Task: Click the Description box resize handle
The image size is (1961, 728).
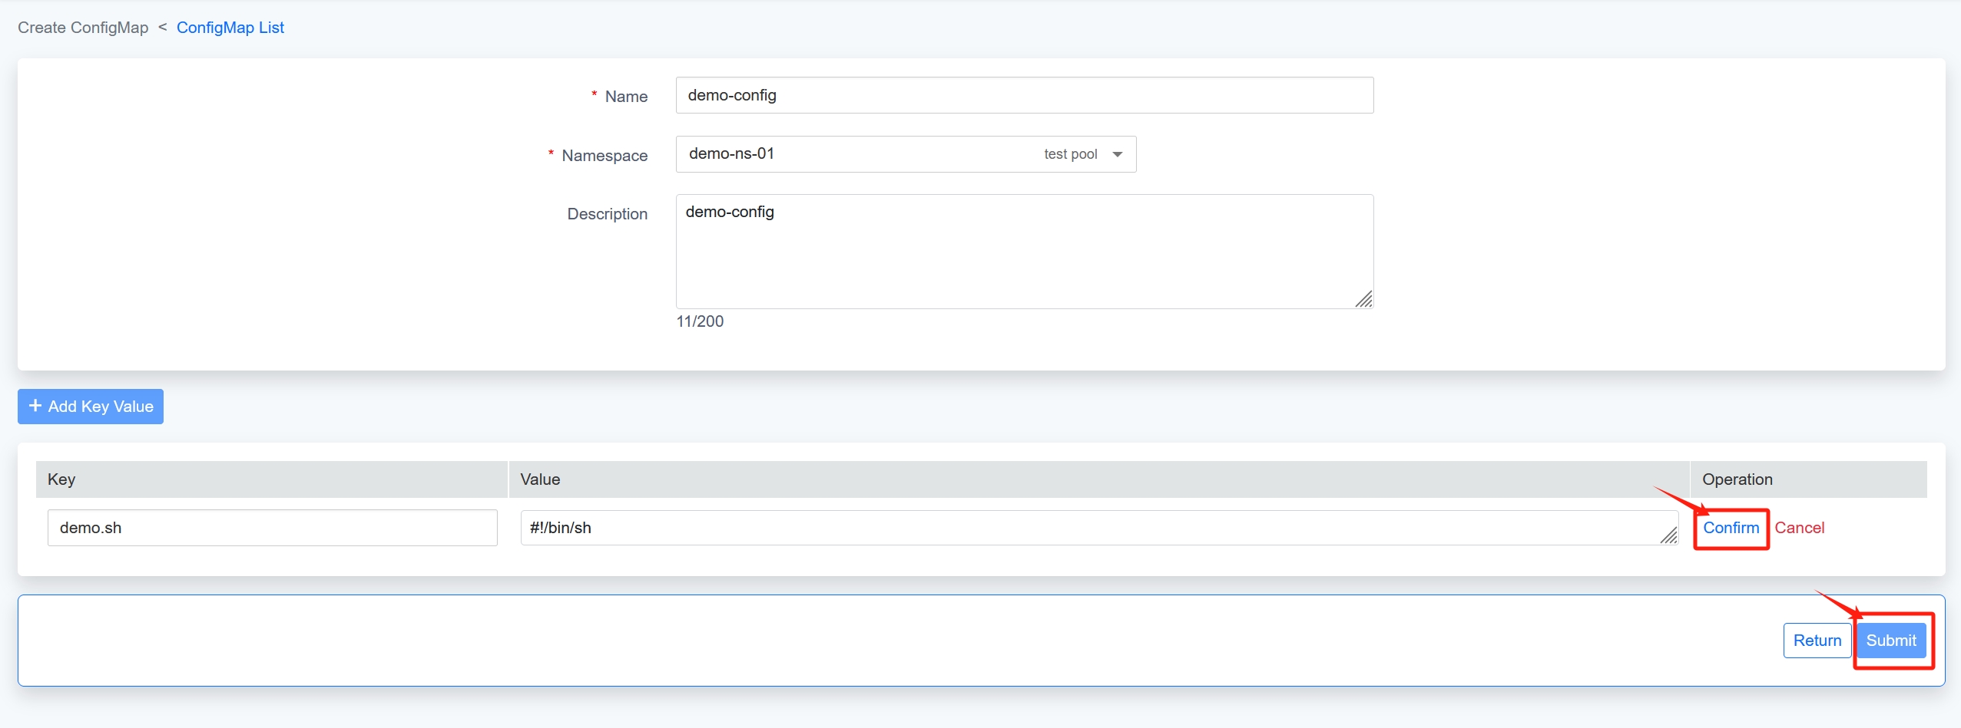Action: pos(1363,299)
